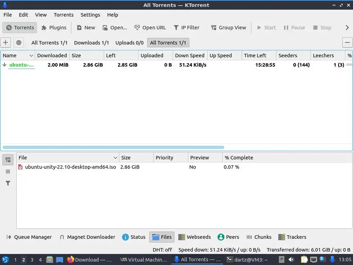Switch to Firefox Download window in taskbar
The image size is (353, 265).
[x=90, y=259]
